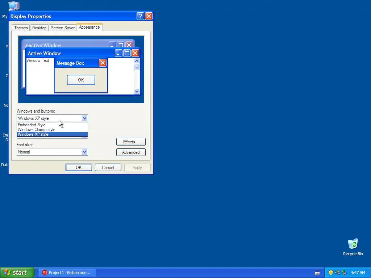This screenshot has width=371, height=278.
Task: Click the My Computer desktop icon
Action: tap(14, 6)
